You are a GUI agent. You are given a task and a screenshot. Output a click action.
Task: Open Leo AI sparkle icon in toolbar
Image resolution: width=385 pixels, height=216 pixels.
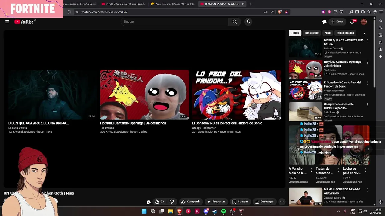click(369, 12)
